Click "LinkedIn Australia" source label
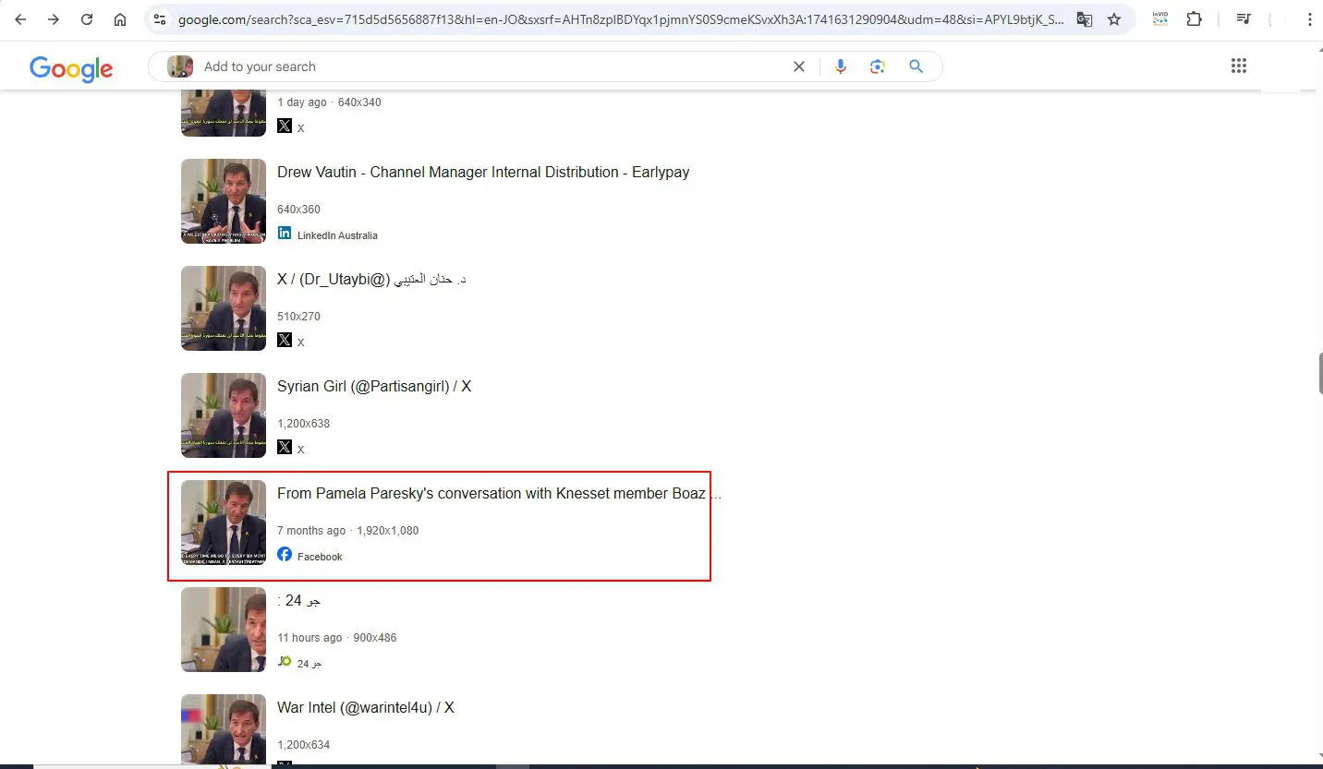Image resolution: width=1323 pixels, height=769 pixels. pyautogui.click(x=337, y=235)
